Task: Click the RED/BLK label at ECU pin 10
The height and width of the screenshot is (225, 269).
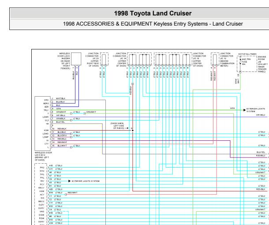Action: (62, 129)
